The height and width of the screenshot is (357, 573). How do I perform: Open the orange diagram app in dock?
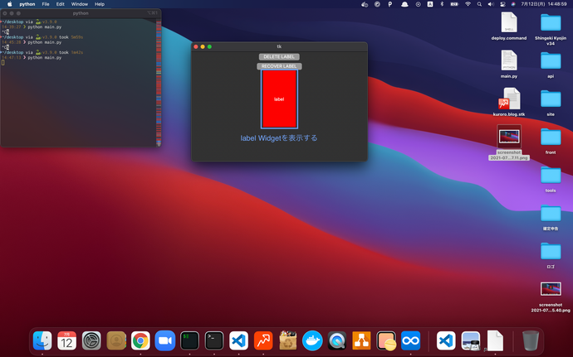point(361,340)
